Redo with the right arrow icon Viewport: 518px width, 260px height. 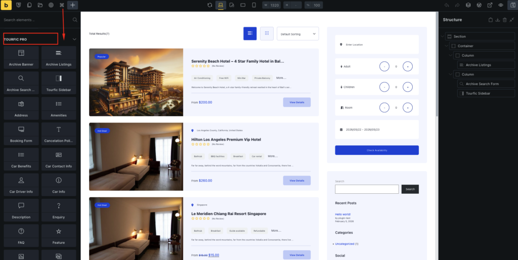click(x=457, y=5)
